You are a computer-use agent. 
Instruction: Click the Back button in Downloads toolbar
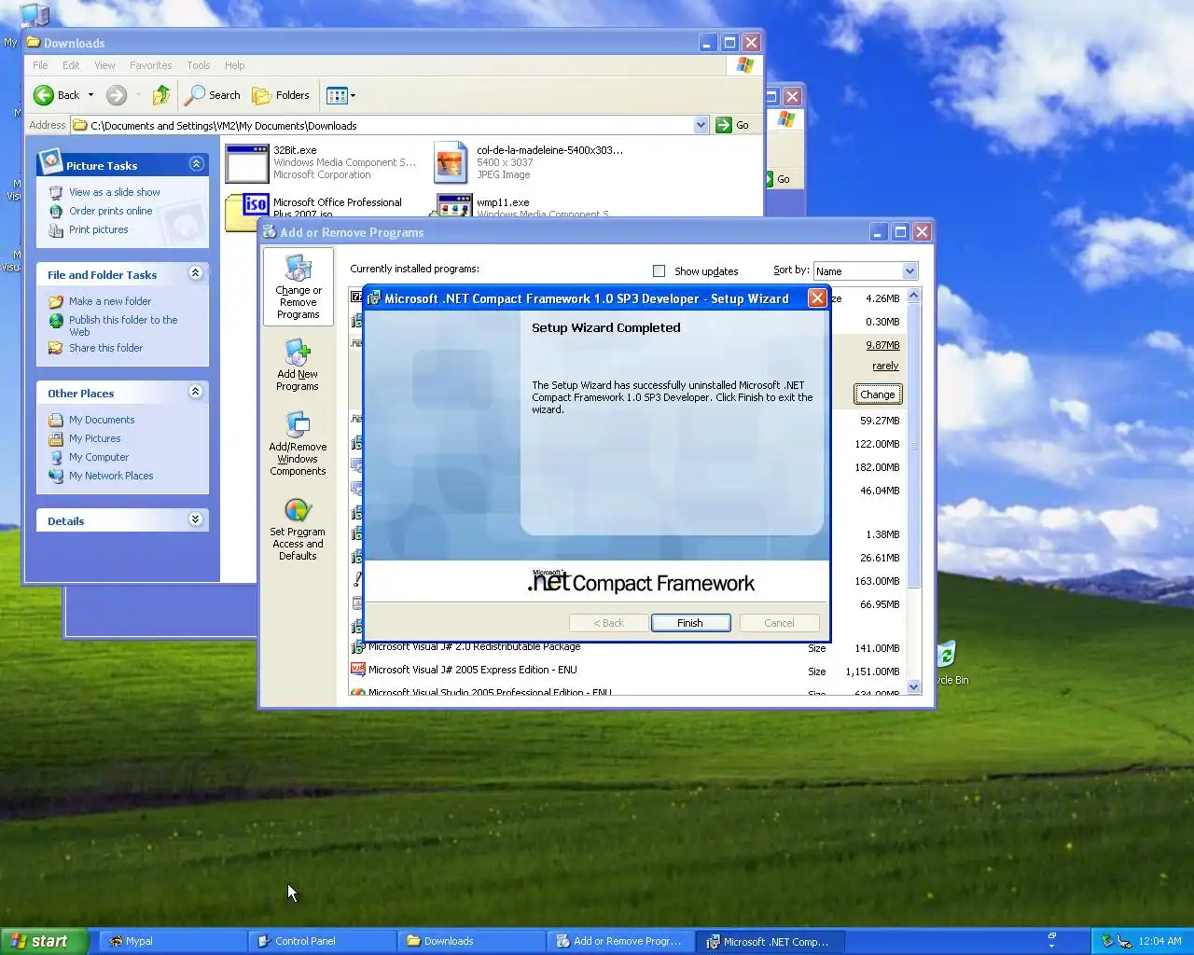tap(56, 95)
